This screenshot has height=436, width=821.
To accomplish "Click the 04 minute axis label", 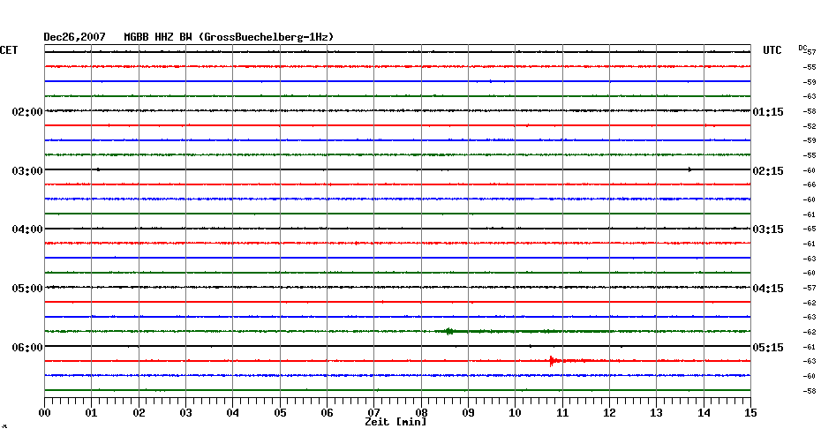I will (233, 413).
